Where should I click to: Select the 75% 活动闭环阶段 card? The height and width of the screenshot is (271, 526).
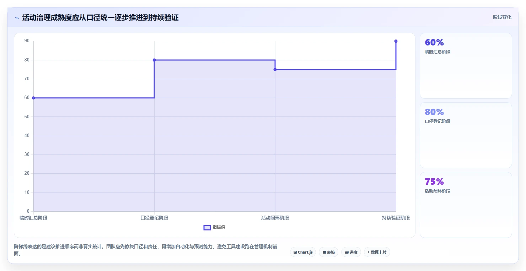pyautogui.click(x=466, y=205)
